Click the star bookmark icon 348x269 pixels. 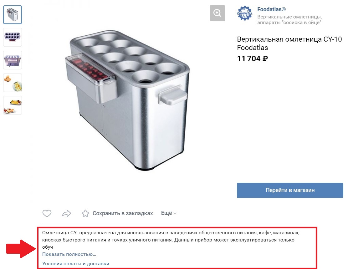tap(85, 213)
